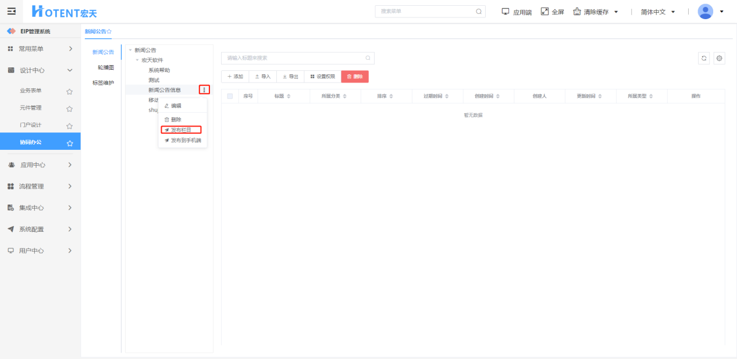737x359 pixels.
Task: Click the EIP管理系统 logo icon
Action: (11, 31)
